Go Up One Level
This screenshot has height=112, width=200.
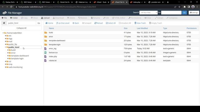(x=63, y=23)
